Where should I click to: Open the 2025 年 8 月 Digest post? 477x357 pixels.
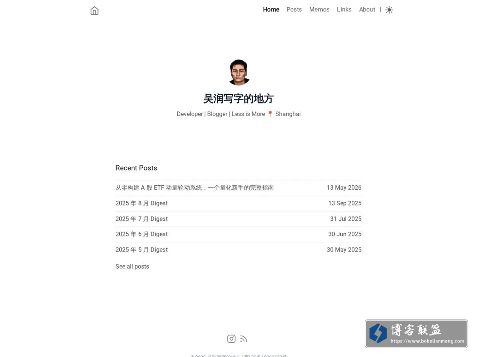click(x=142, y=203)
